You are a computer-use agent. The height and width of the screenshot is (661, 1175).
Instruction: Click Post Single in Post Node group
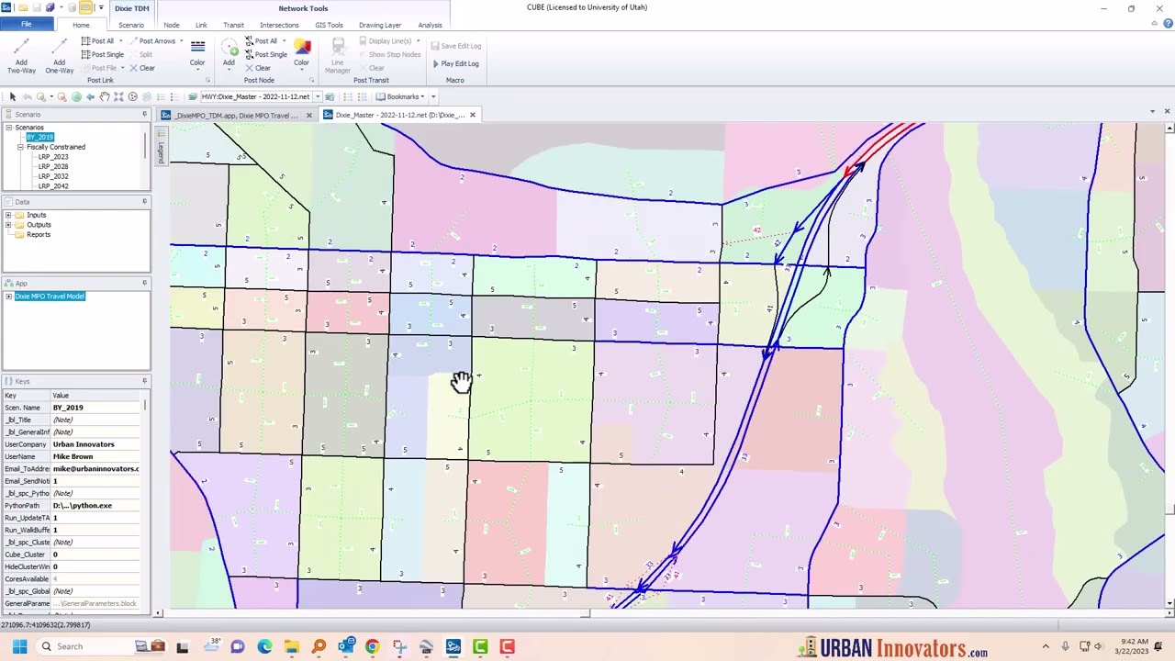[x=265, y=54]
